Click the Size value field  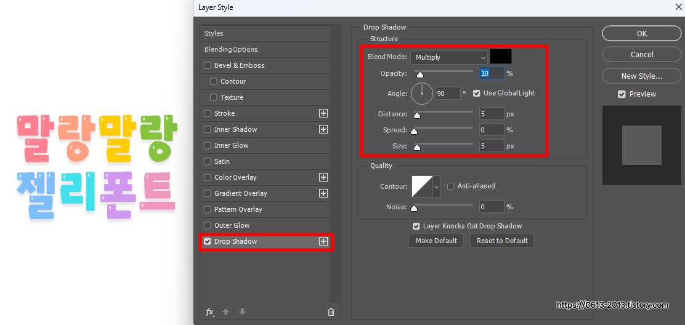(492, 146)
